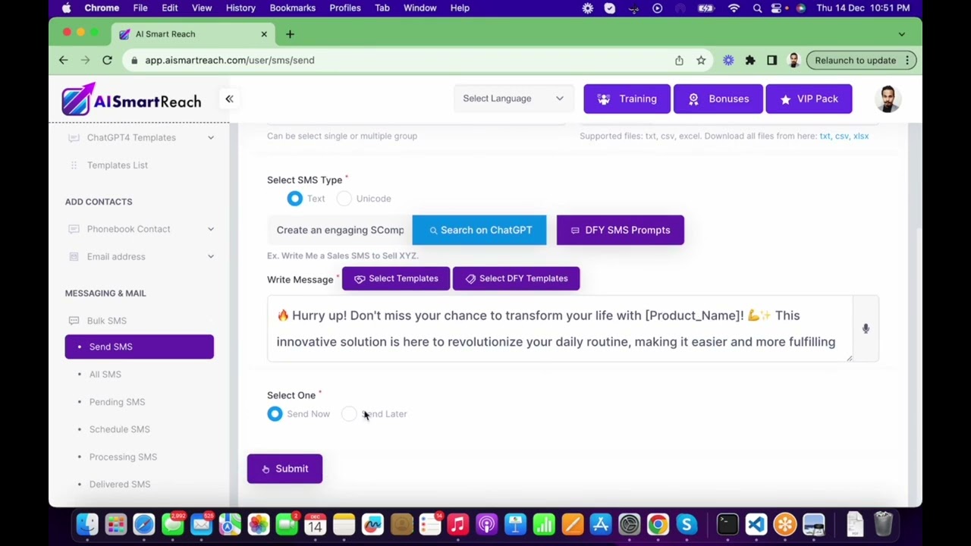Viewport: 971px width, 546px height.
Task: Open the Chrome extensions puzzle icon
Action: click(750, 60)
